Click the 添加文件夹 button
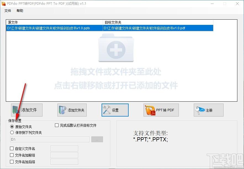 [x=72, y=110]
